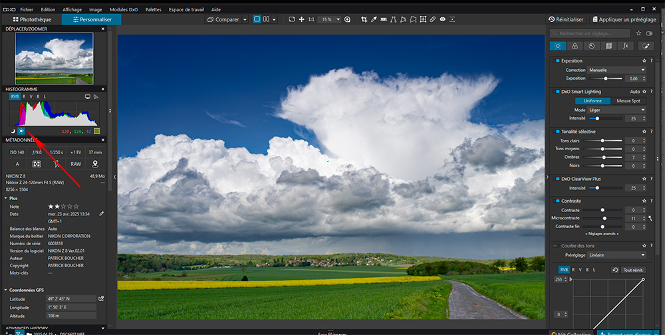Open the view mode dropdown arrow

coord(274,19)
